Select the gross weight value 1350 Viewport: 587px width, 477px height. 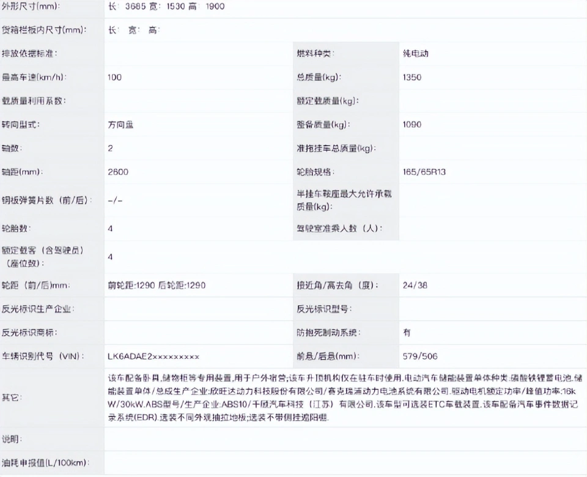point(415,77)
